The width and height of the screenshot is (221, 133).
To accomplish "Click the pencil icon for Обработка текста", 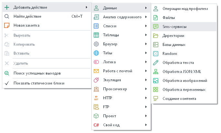I will click(x=156, y=63).
